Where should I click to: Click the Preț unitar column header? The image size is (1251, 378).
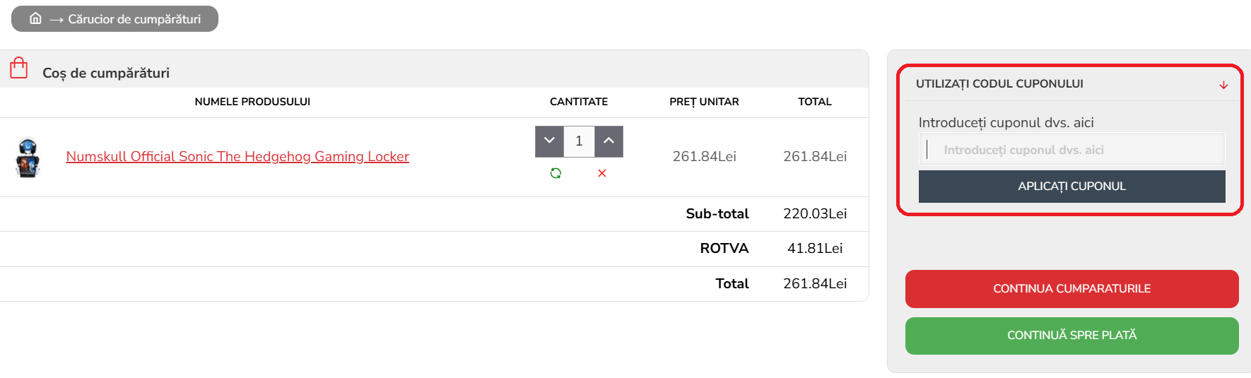pos(704,102)
